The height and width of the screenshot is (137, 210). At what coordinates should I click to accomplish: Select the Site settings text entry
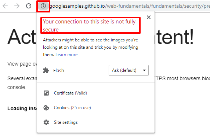(66, 122)
